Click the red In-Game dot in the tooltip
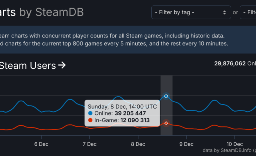 coord(90,120)
